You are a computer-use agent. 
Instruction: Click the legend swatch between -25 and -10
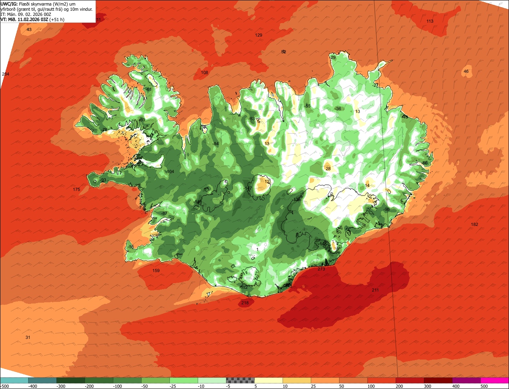[x=184, y=380]
